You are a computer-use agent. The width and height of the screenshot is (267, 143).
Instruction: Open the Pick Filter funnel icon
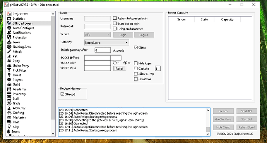pyautogui.click(x=9, y=70)
